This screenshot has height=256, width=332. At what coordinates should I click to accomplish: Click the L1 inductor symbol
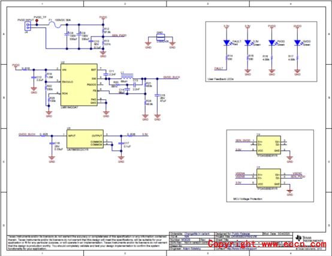click(127, 76)
